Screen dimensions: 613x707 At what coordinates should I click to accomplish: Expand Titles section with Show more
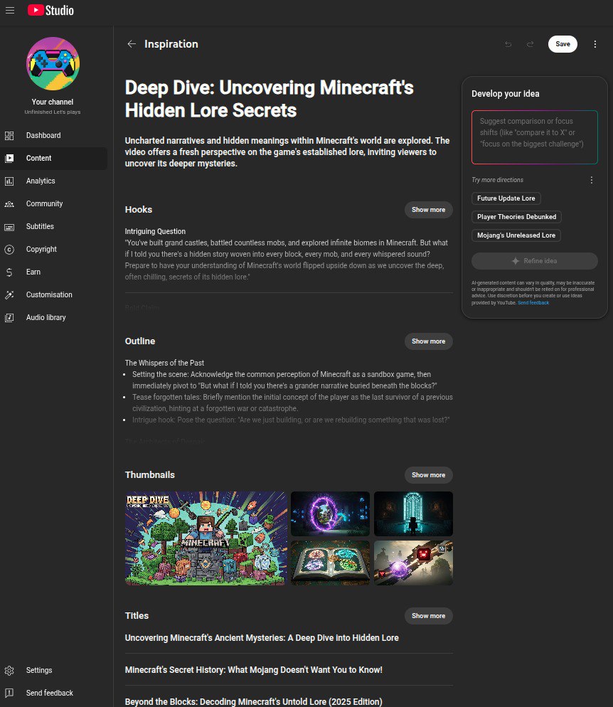click(428, 616)
